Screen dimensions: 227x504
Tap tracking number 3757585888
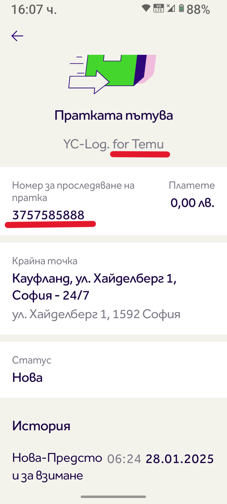[48, 215]
